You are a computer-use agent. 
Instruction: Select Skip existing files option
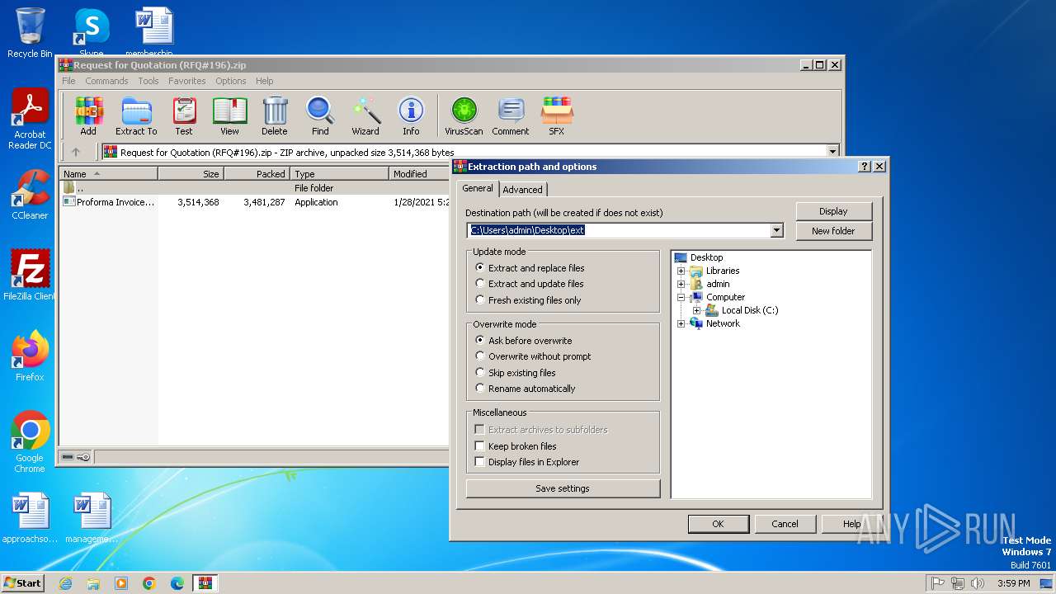click(x=516, y=373)
